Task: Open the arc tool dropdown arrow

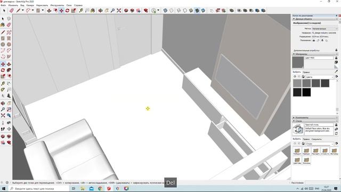Action: point(33,10)
